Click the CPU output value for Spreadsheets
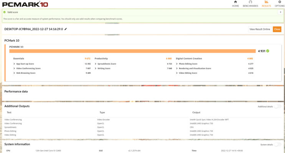The width and height of the screenshot is (285, 153). click(192, 127)
